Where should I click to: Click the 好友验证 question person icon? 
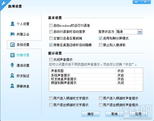click(x=12, y=75)
